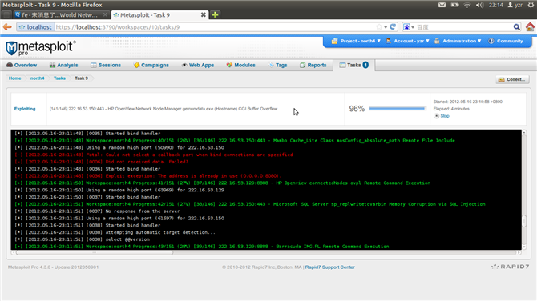Image resolution: width=537 pixels, height=301 pixels.
Task: Click the localhost site identity button
Action: (x=35, y=27)
